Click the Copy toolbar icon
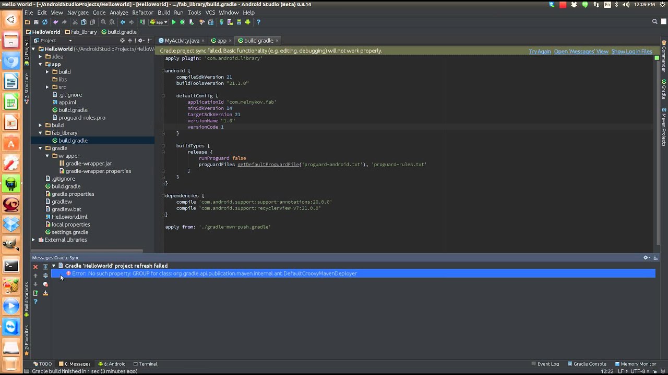668x375 pixels. click(x=83, y=22)
